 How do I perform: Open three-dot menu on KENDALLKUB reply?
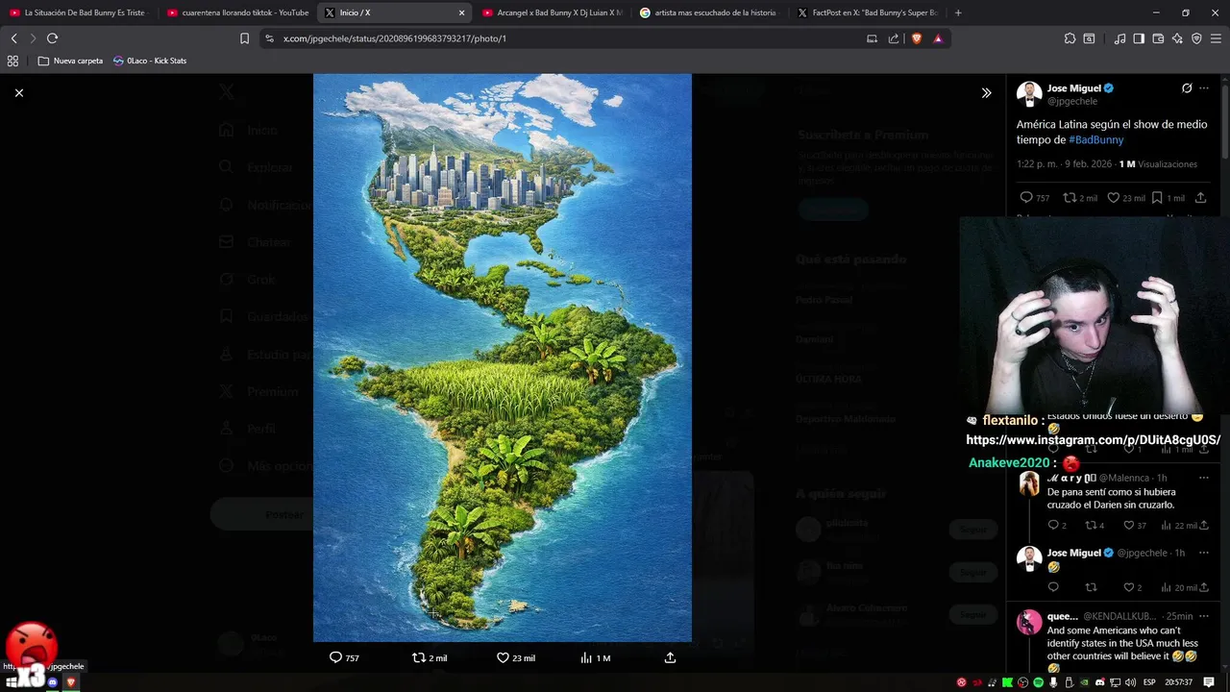(1204, 616)
